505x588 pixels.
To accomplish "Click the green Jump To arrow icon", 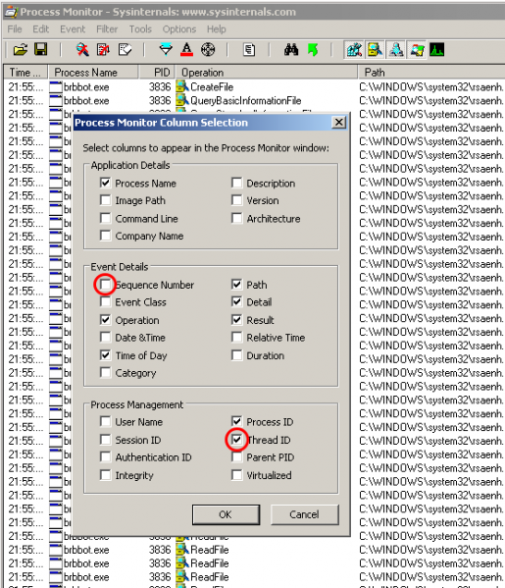I will pos(313,49).
